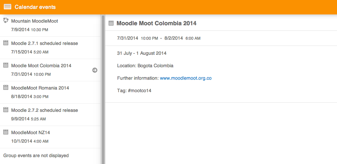Select the Mountain MoodleMoot event
The height and width of the screenshot is (164, 337).
50,26
